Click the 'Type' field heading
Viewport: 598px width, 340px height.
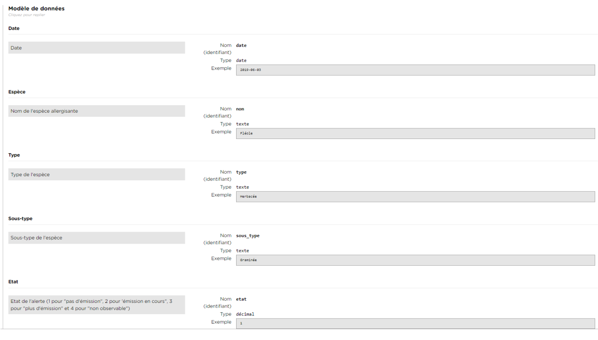point(14,155)
